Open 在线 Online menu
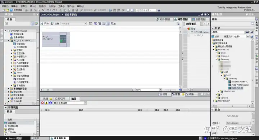 tap(42, 6)
